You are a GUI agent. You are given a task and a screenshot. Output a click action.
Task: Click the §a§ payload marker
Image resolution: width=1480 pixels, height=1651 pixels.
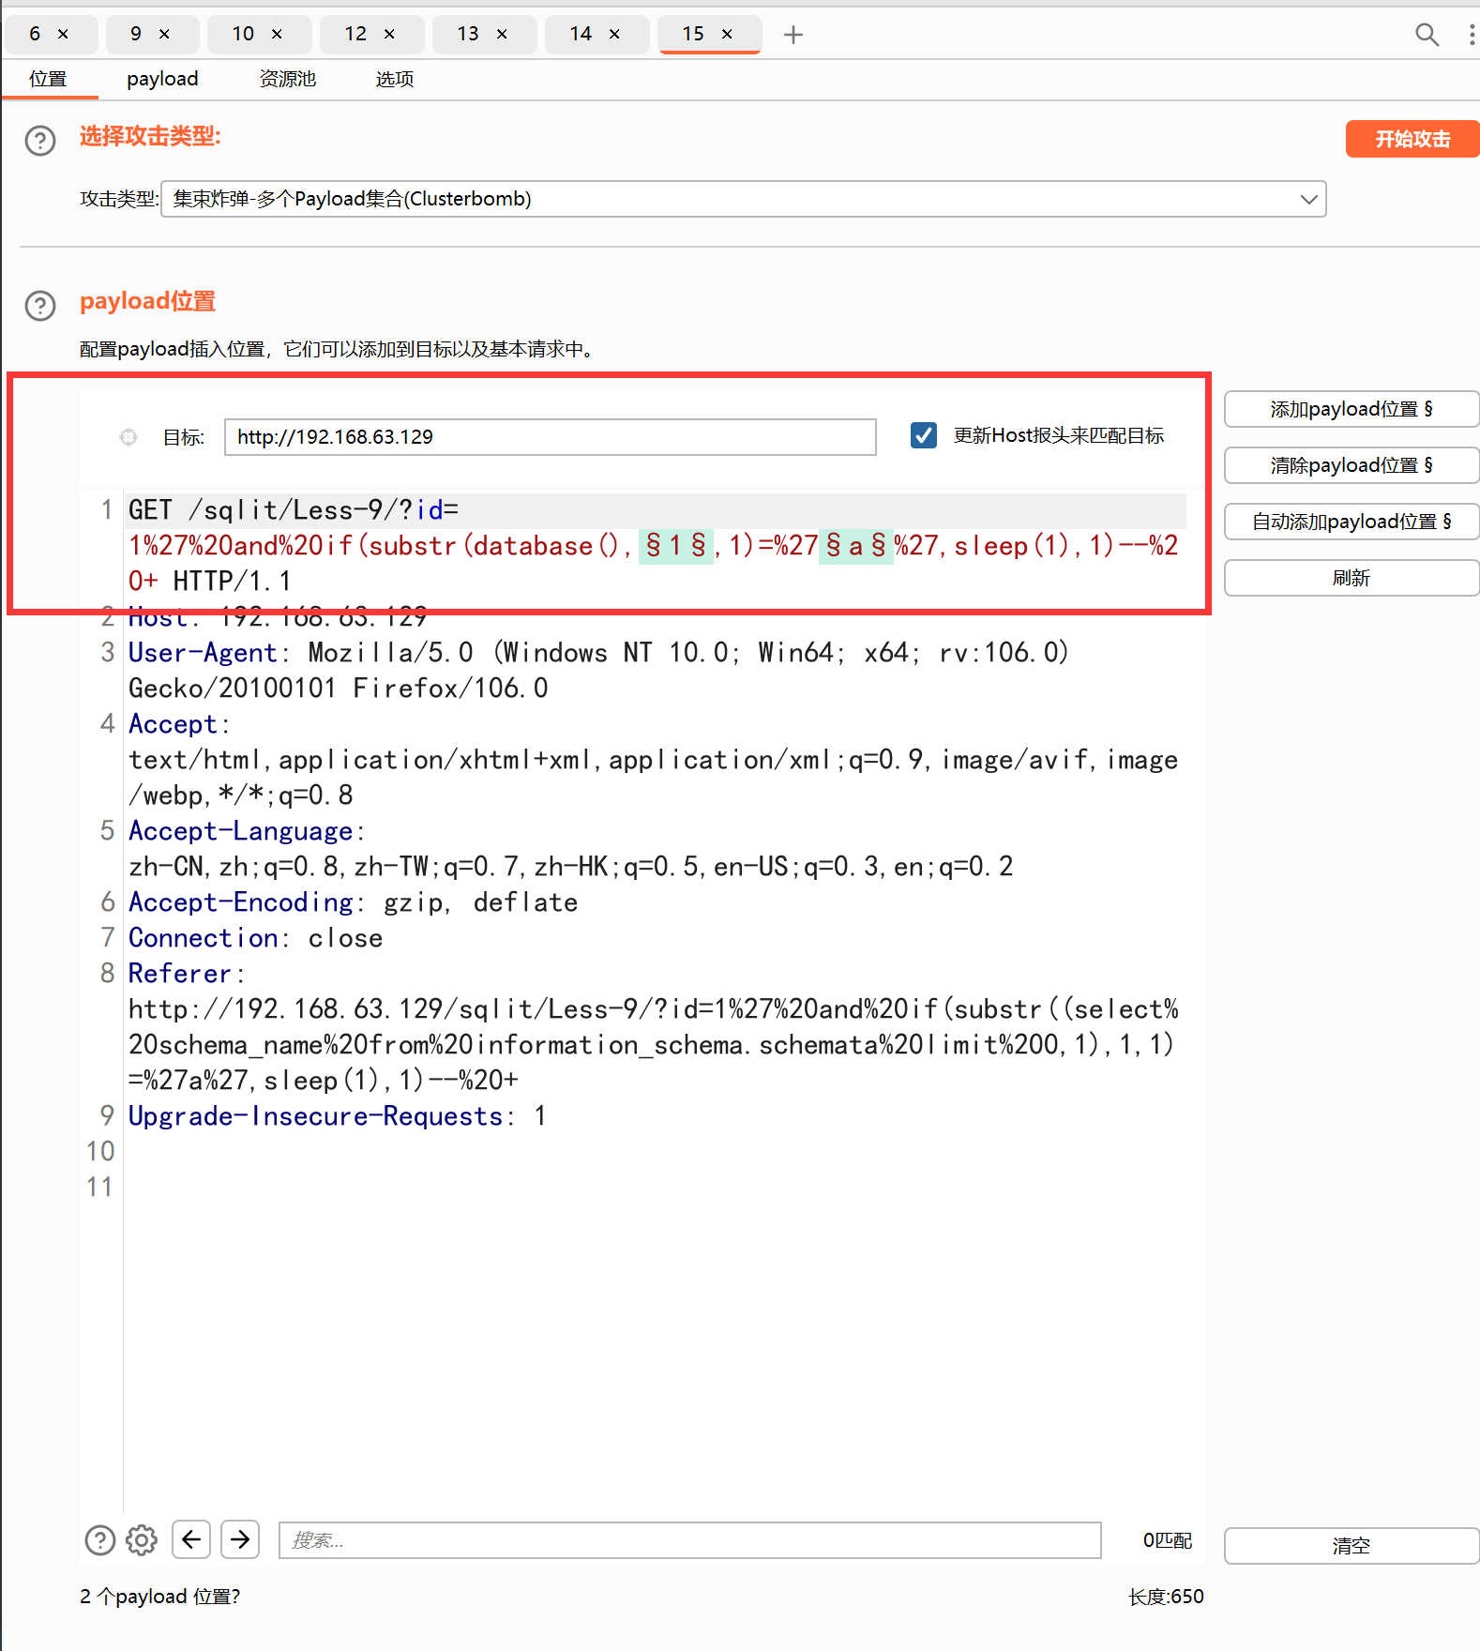[856, 546]
